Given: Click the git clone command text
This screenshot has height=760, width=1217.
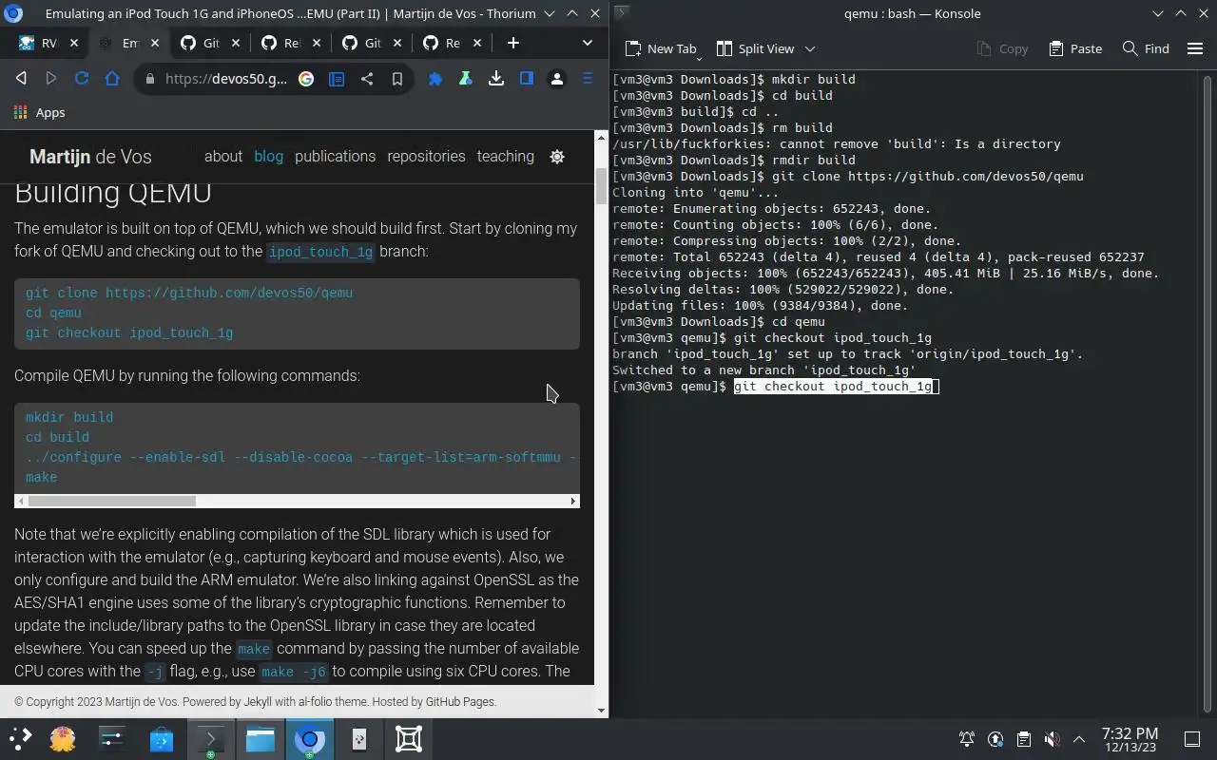Looking at the screenshot, I should [189, 293].
